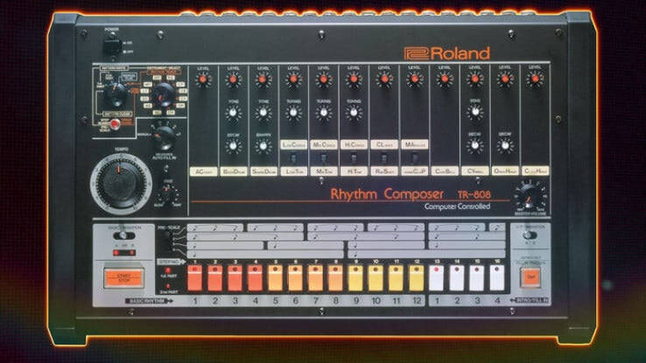The height and width of the screenshot is (363, 646).
Task: Toggle the Basic Variation A/B switch
Action: pyautogui.click(x=123, y=236)
